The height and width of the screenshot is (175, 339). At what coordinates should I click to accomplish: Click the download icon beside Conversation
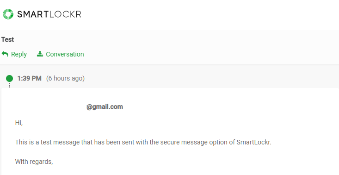[40, 54]
